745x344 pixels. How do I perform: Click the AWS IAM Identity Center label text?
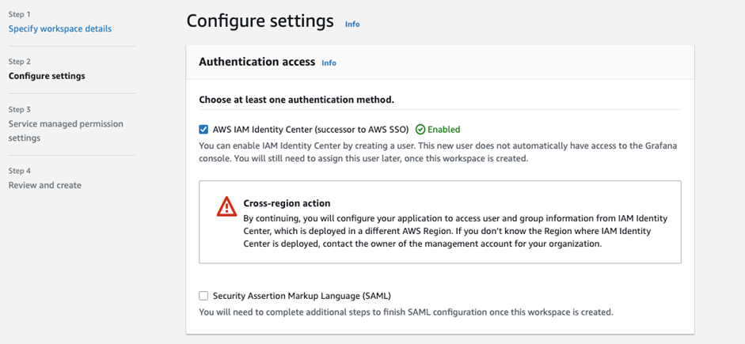click(310, 129)
